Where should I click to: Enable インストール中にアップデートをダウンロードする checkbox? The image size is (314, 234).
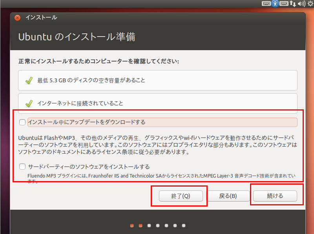(22, 122)
